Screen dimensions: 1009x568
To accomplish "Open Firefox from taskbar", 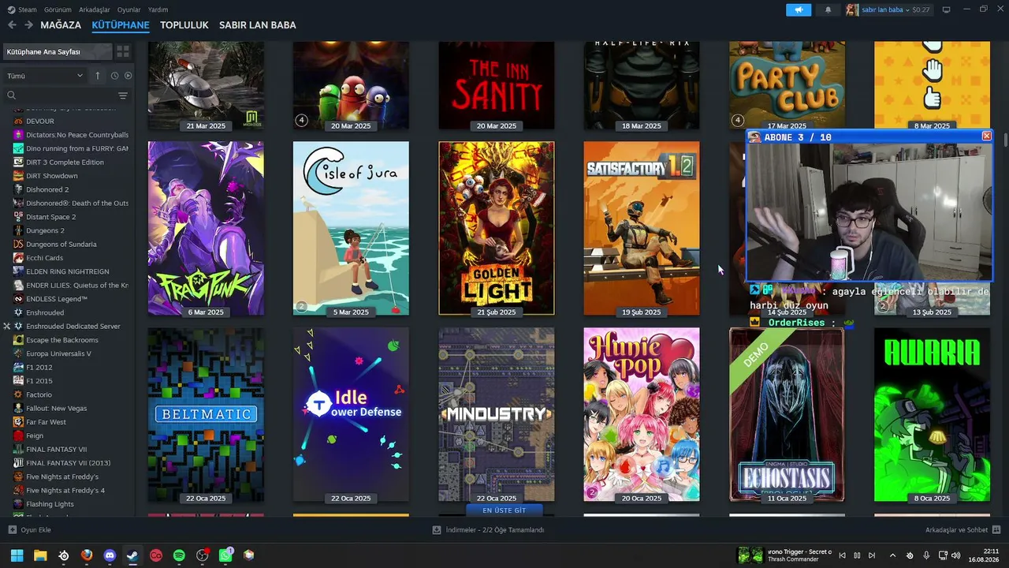I will pyautogui.click(x=87, y=555).
